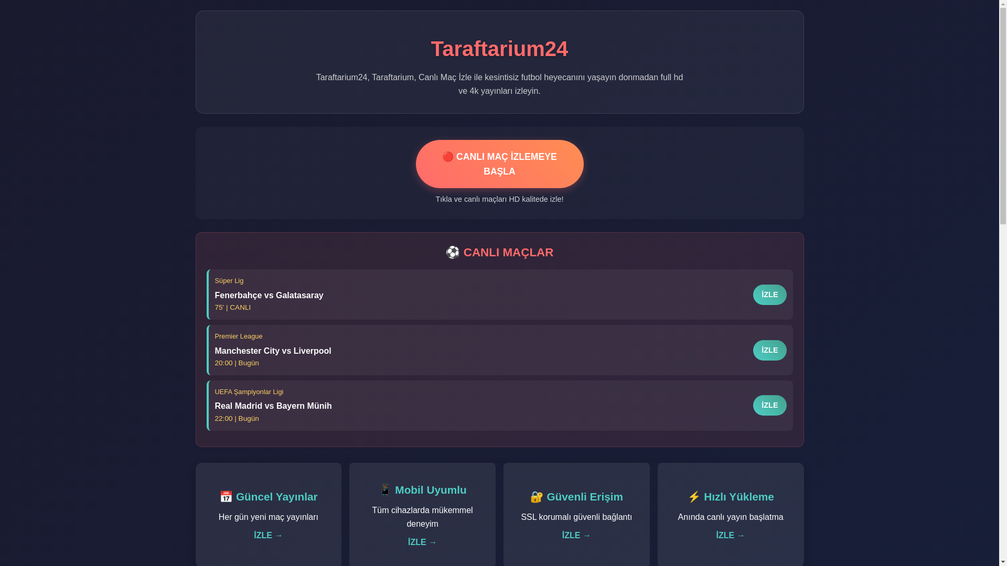Click the UEFA Şampiyonlar Ligi label
This screenshot has width=1007, height=566.
(249, 392)
